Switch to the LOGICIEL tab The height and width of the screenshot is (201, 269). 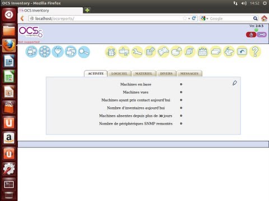[x=119, y=74]
